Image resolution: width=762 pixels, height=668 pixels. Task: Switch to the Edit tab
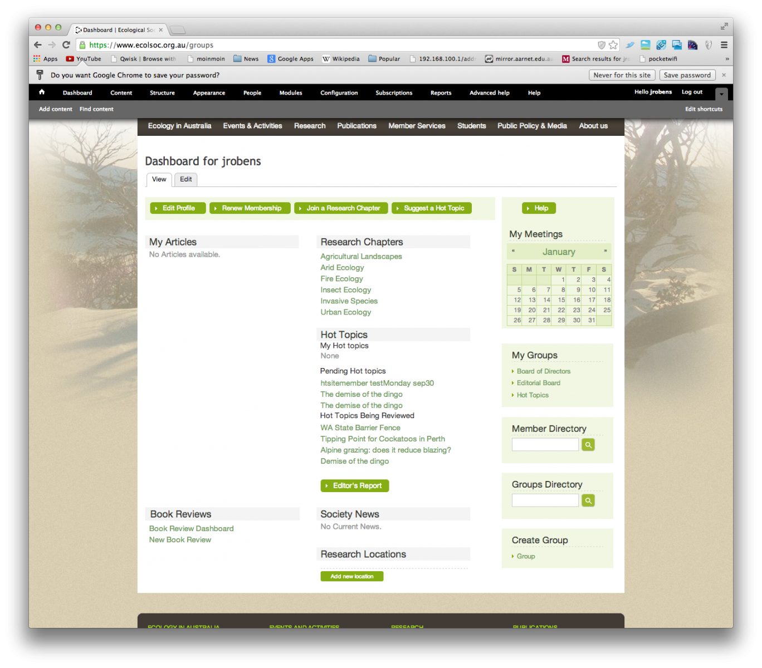186,179
